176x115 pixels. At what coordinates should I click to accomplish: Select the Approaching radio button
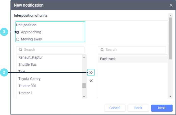18,32
